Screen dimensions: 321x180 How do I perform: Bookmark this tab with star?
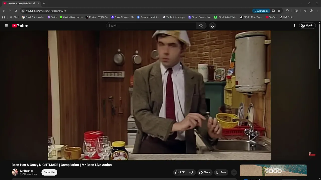(x=279, y=11)
